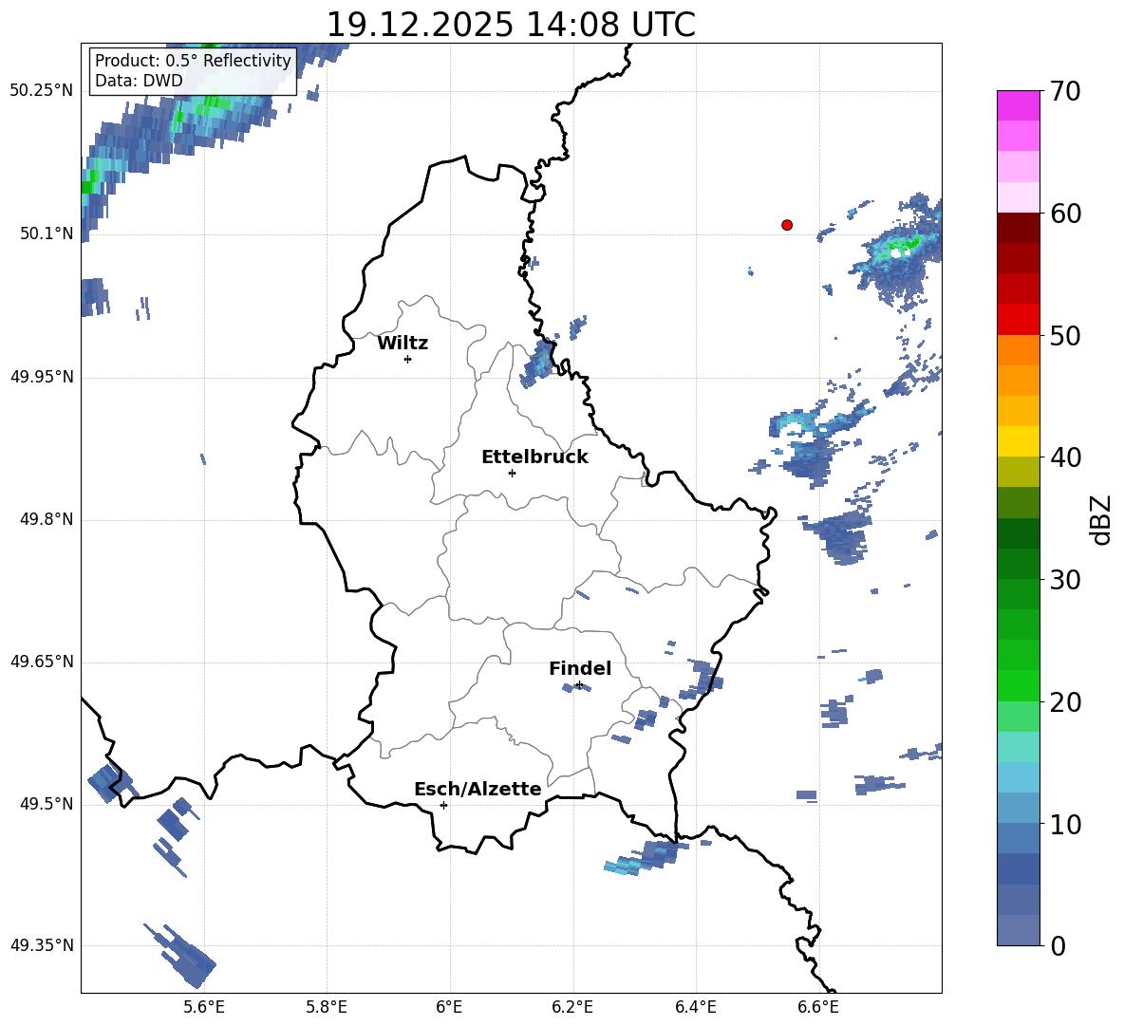
Task: Click the colorbar tick label 10
Action: [1065, 824]
